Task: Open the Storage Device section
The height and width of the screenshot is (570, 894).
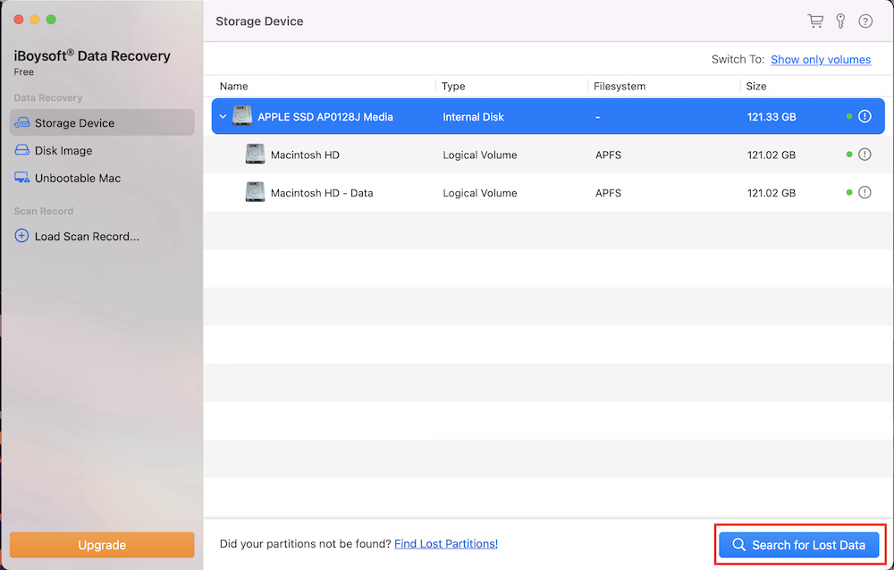Action: 102,122
